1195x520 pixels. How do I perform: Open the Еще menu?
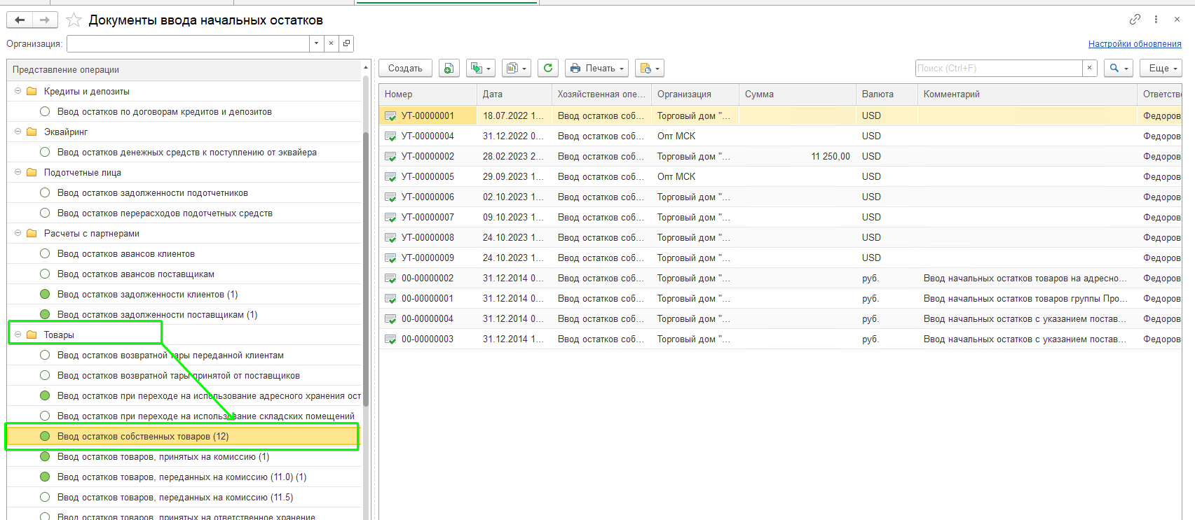[1161, 68]
